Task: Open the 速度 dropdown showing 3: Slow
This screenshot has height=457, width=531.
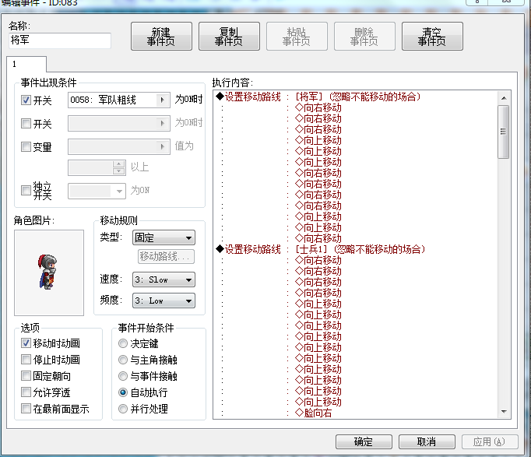Action: click(164, 279)
